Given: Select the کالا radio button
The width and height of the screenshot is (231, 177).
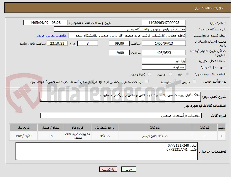Looking at the screenshot, I should pyautogui.click(x=187, y=74).
